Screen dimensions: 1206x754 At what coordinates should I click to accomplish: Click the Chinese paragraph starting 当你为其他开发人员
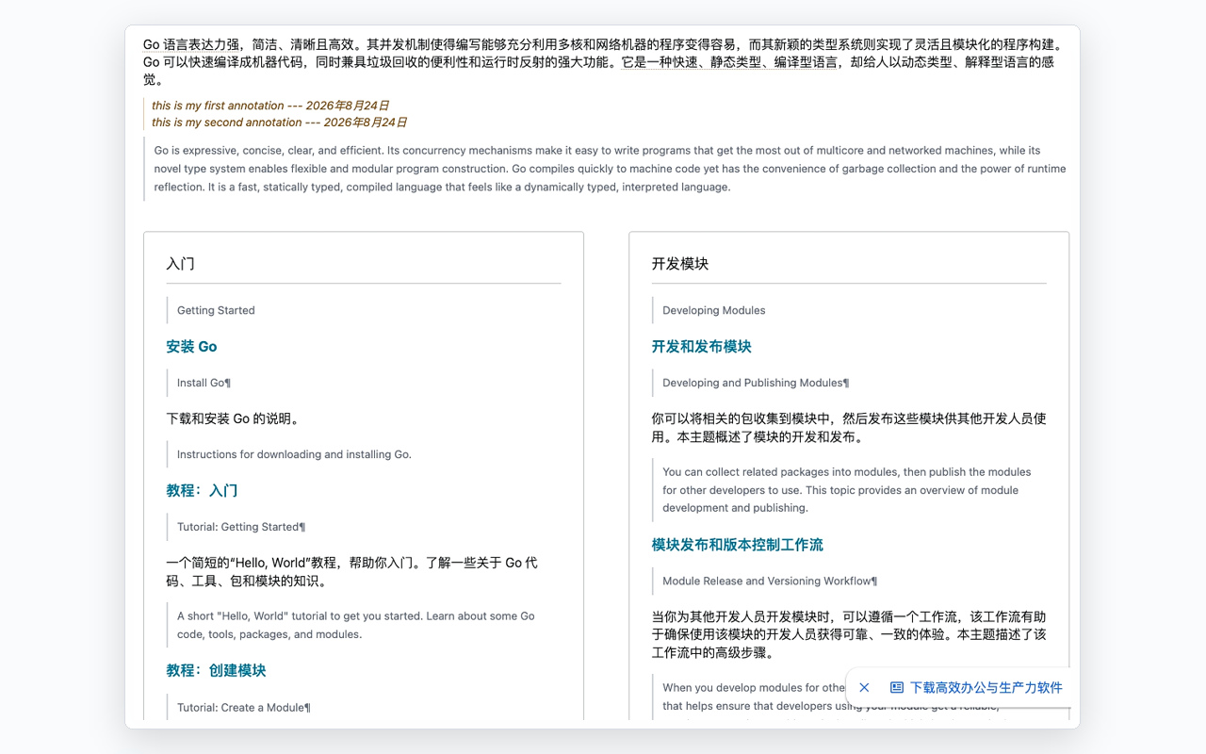(849, 634)
